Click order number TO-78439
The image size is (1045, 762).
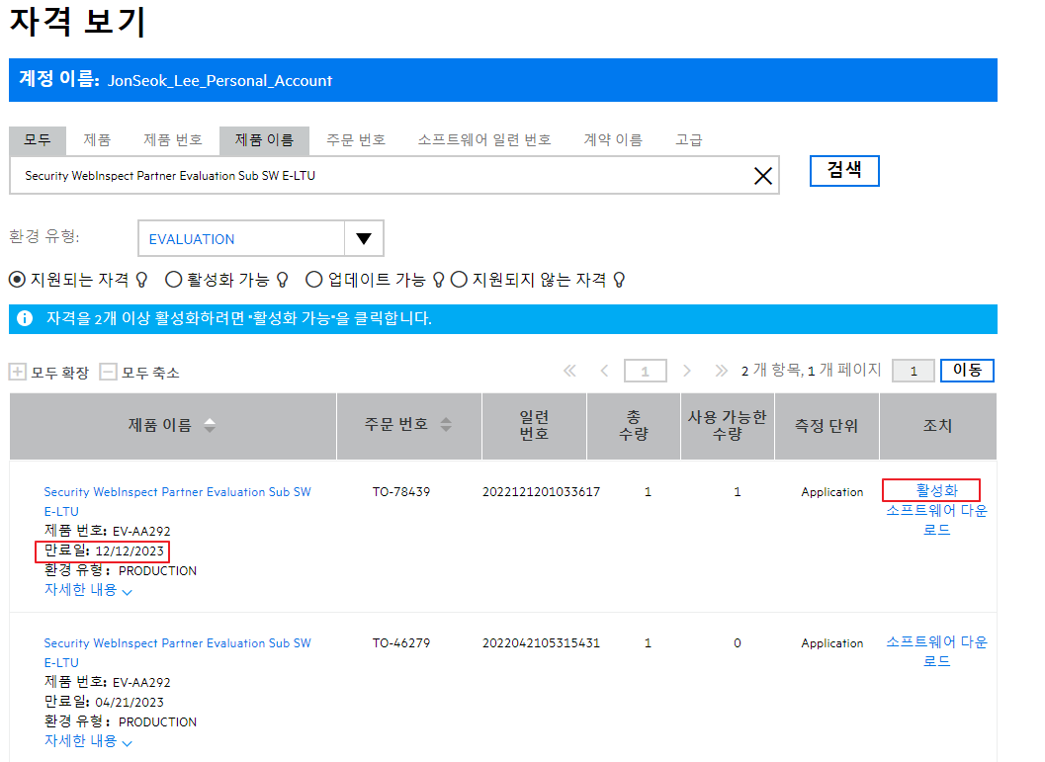(x=401, y=492)
